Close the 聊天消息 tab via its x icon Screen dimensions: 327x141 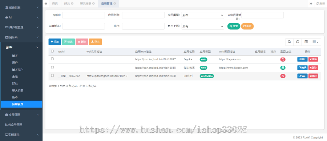point(93,4)
